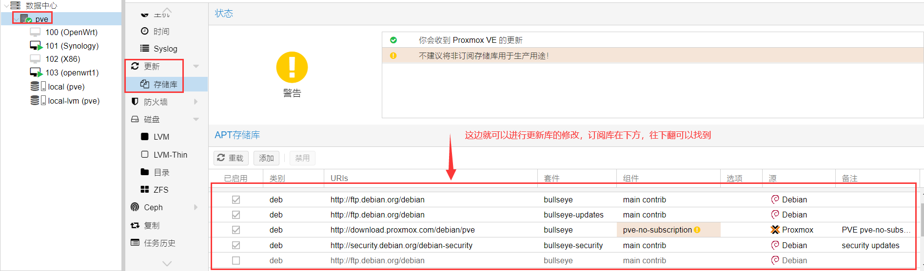Select VM 100 (OpenWrt) monitor icon
The image size is (924, 271).
tap(35, 32)
